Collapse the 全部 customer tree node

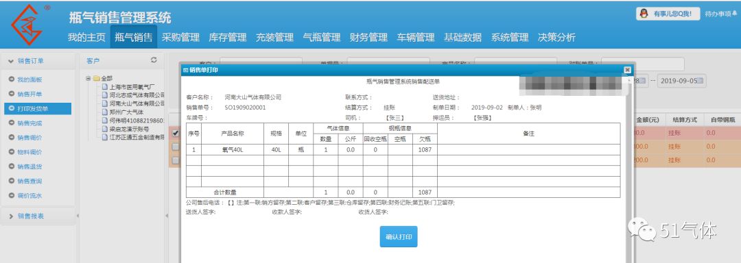point(89,78)
